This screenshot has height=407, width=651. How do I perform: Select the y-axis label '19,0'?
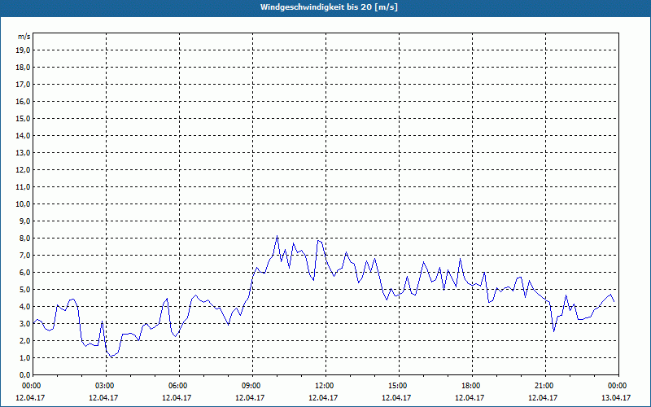click(24, 50)
